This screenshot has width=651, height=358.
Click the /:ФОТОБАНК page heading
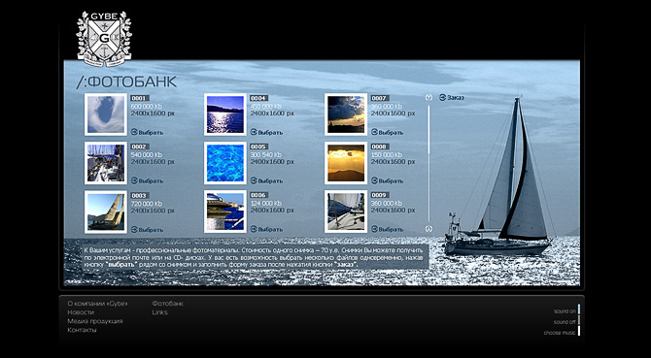click(126, 82)
